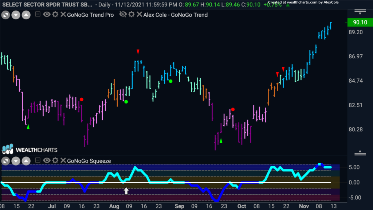Remove the GoNoGo Squeeze indicator
Image resolution: width=373 pixels, height=210 pixels.
tap(63, 160)
